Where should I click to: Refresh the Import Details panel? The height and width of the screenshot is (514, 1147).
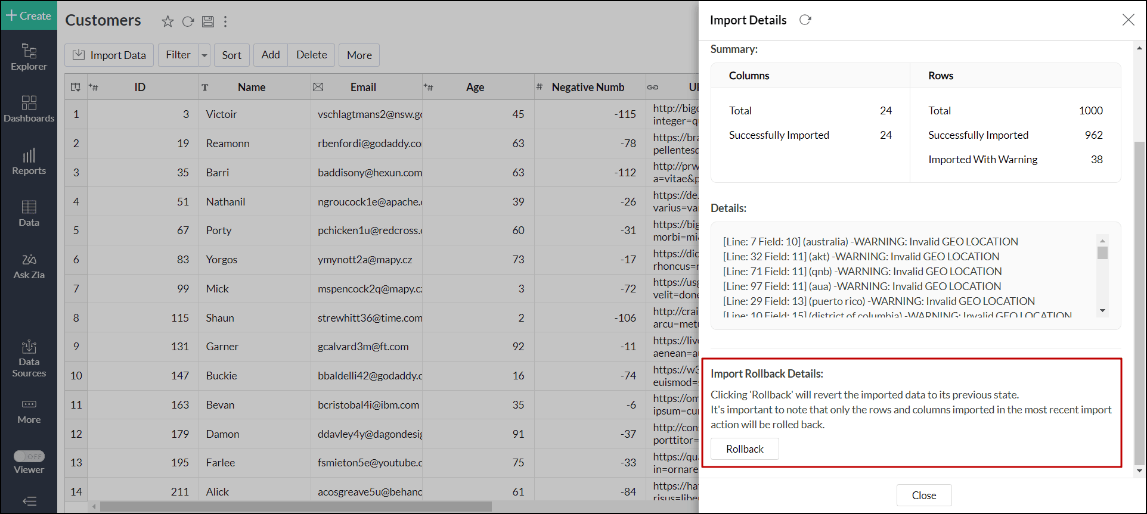click(x=805, y=20)
